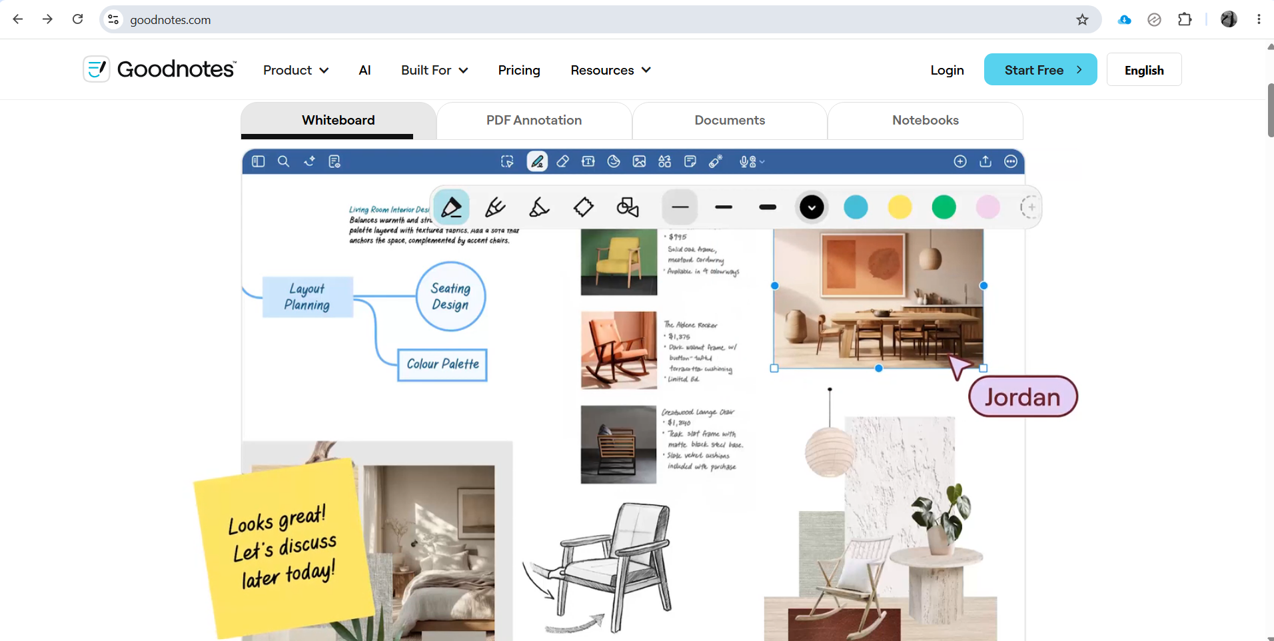Select the text box tool icon

[x=588, y=161]
